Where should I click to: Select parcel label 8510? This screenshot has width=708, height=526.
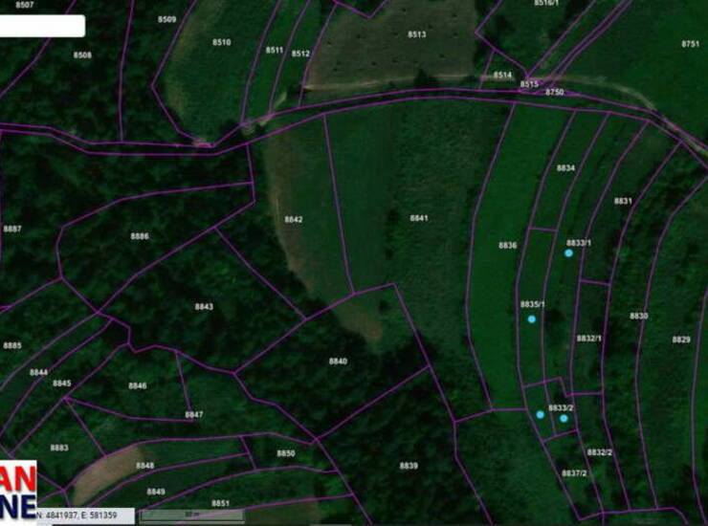click(222, 42)
